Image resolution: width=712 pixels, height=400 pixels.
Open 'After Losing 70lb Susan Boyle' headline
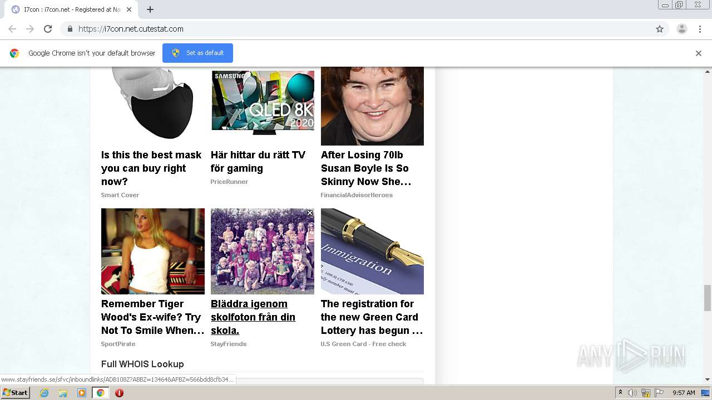366,168
